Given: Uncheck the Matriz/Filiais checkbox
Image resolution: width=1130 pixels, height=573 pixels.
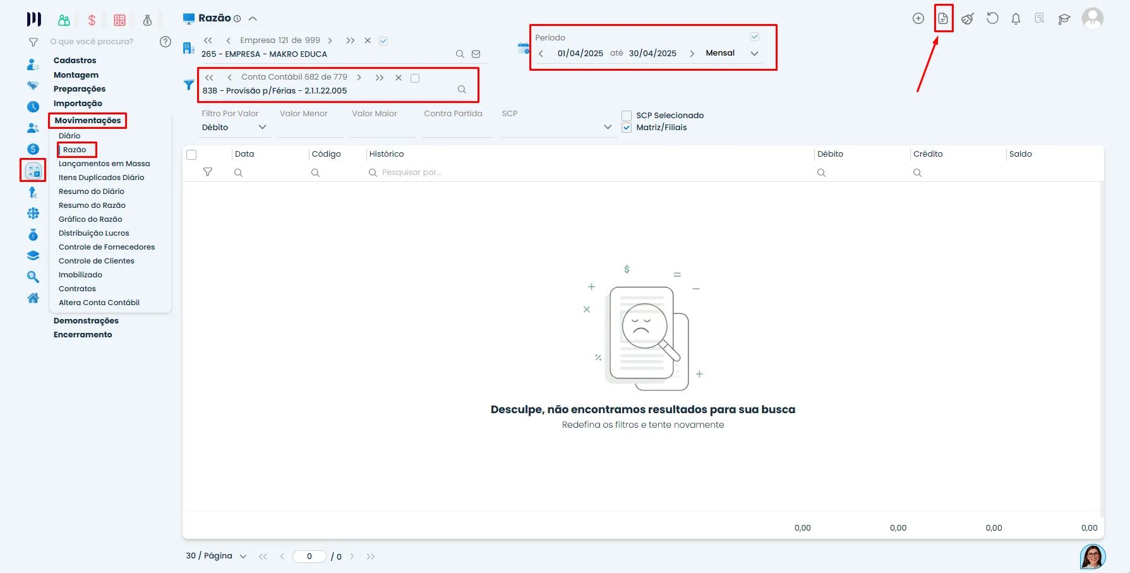Looking at the screenshot, I should pyautogui.click(x=627, y=128).
